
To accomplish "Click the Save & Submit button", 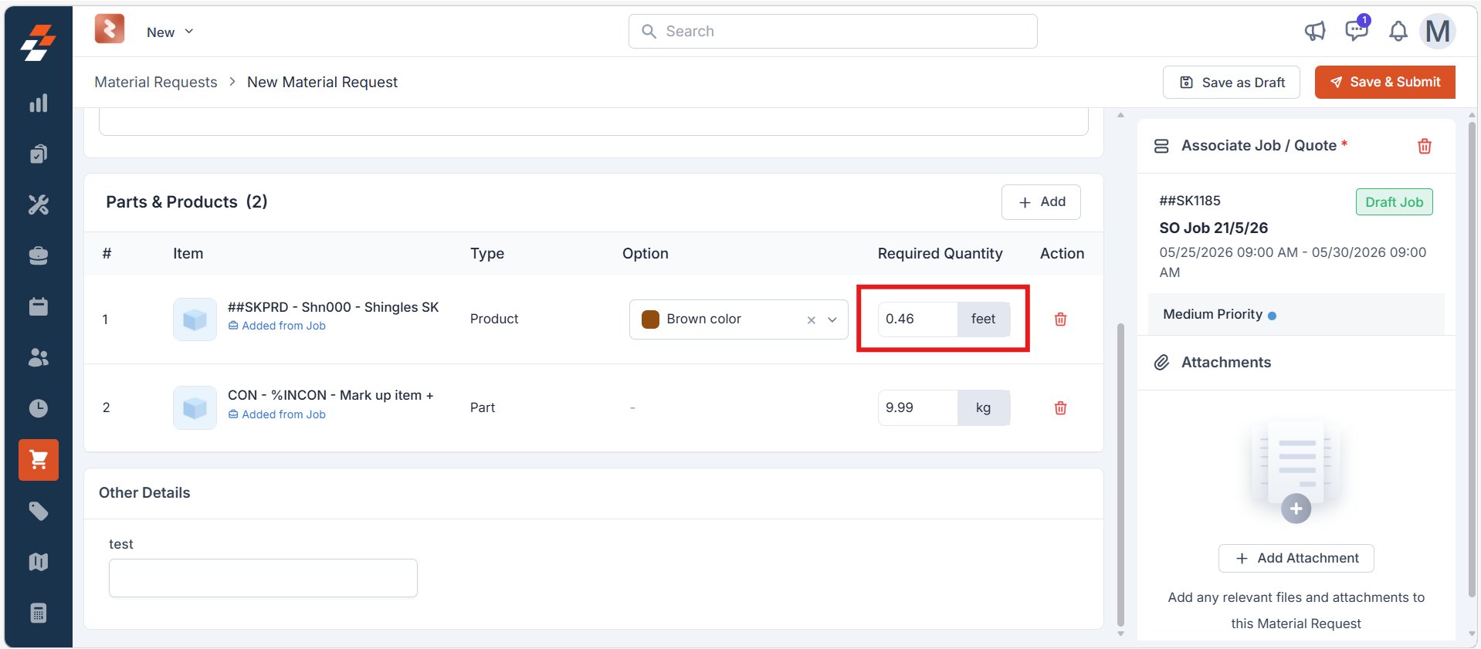I will pyautogui.click(x=1385, y=82).
